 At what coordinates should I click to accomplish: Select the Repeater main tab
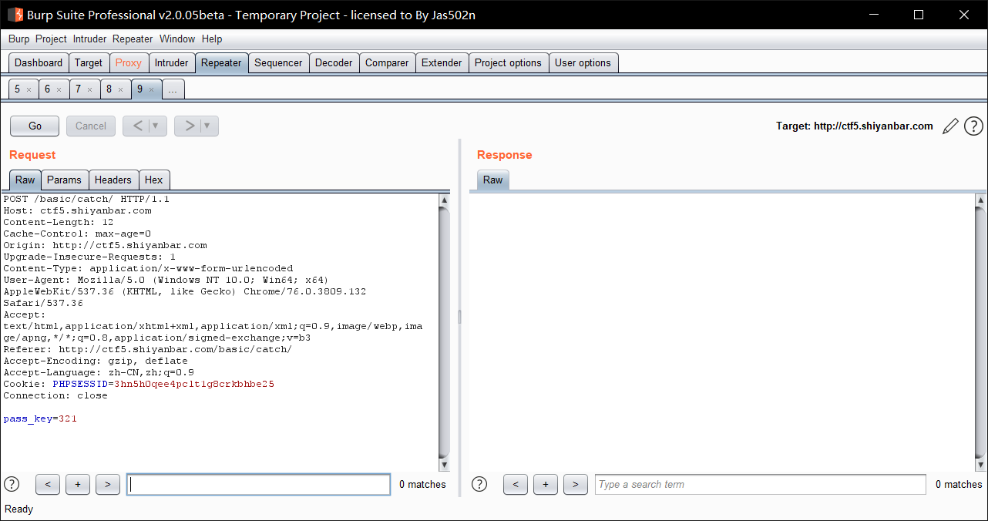point(221,63)
